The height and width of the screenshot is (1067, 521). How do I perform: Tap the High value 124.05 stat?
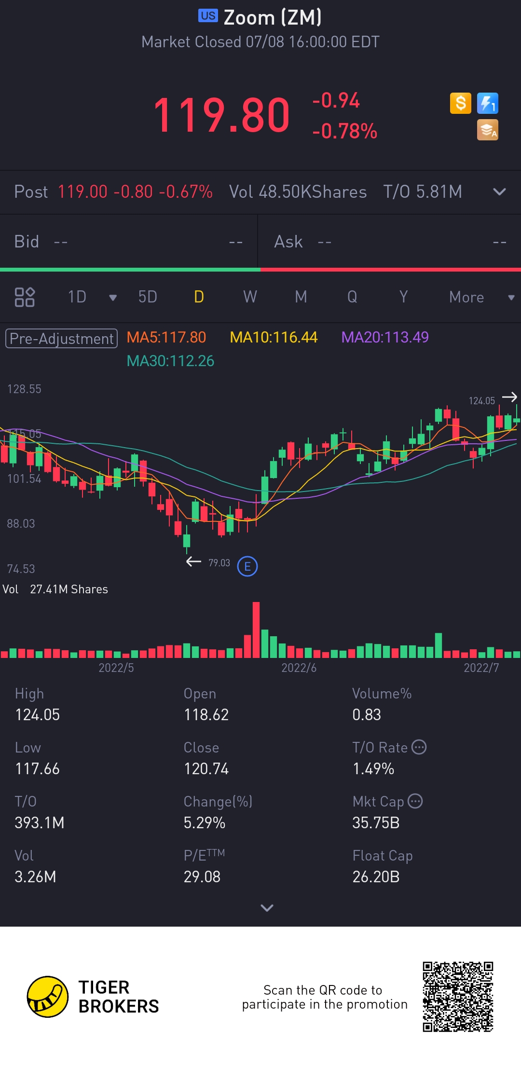pyautogui.click(x=38, y=714)
